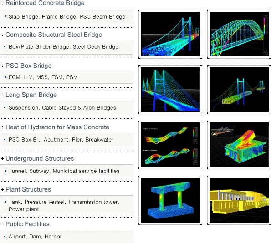Image resolution: width=271 pixels, height=243 pixels.
Task: Open the Public Facilities heading
Action: pyautogui.click(x=27, y=224)
